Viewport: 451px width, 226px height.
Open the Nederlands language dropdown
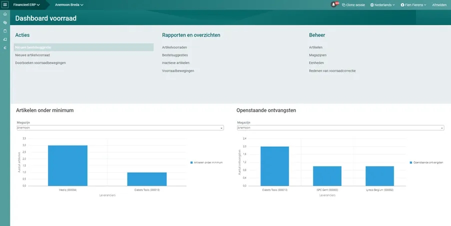(x=382, y=5)
